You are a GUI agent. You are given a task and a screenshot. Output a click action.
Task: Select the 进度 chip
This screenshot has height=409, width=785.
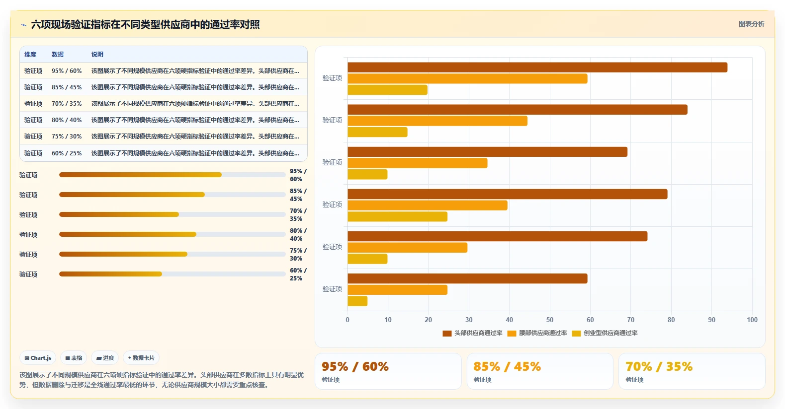point(105,358)
